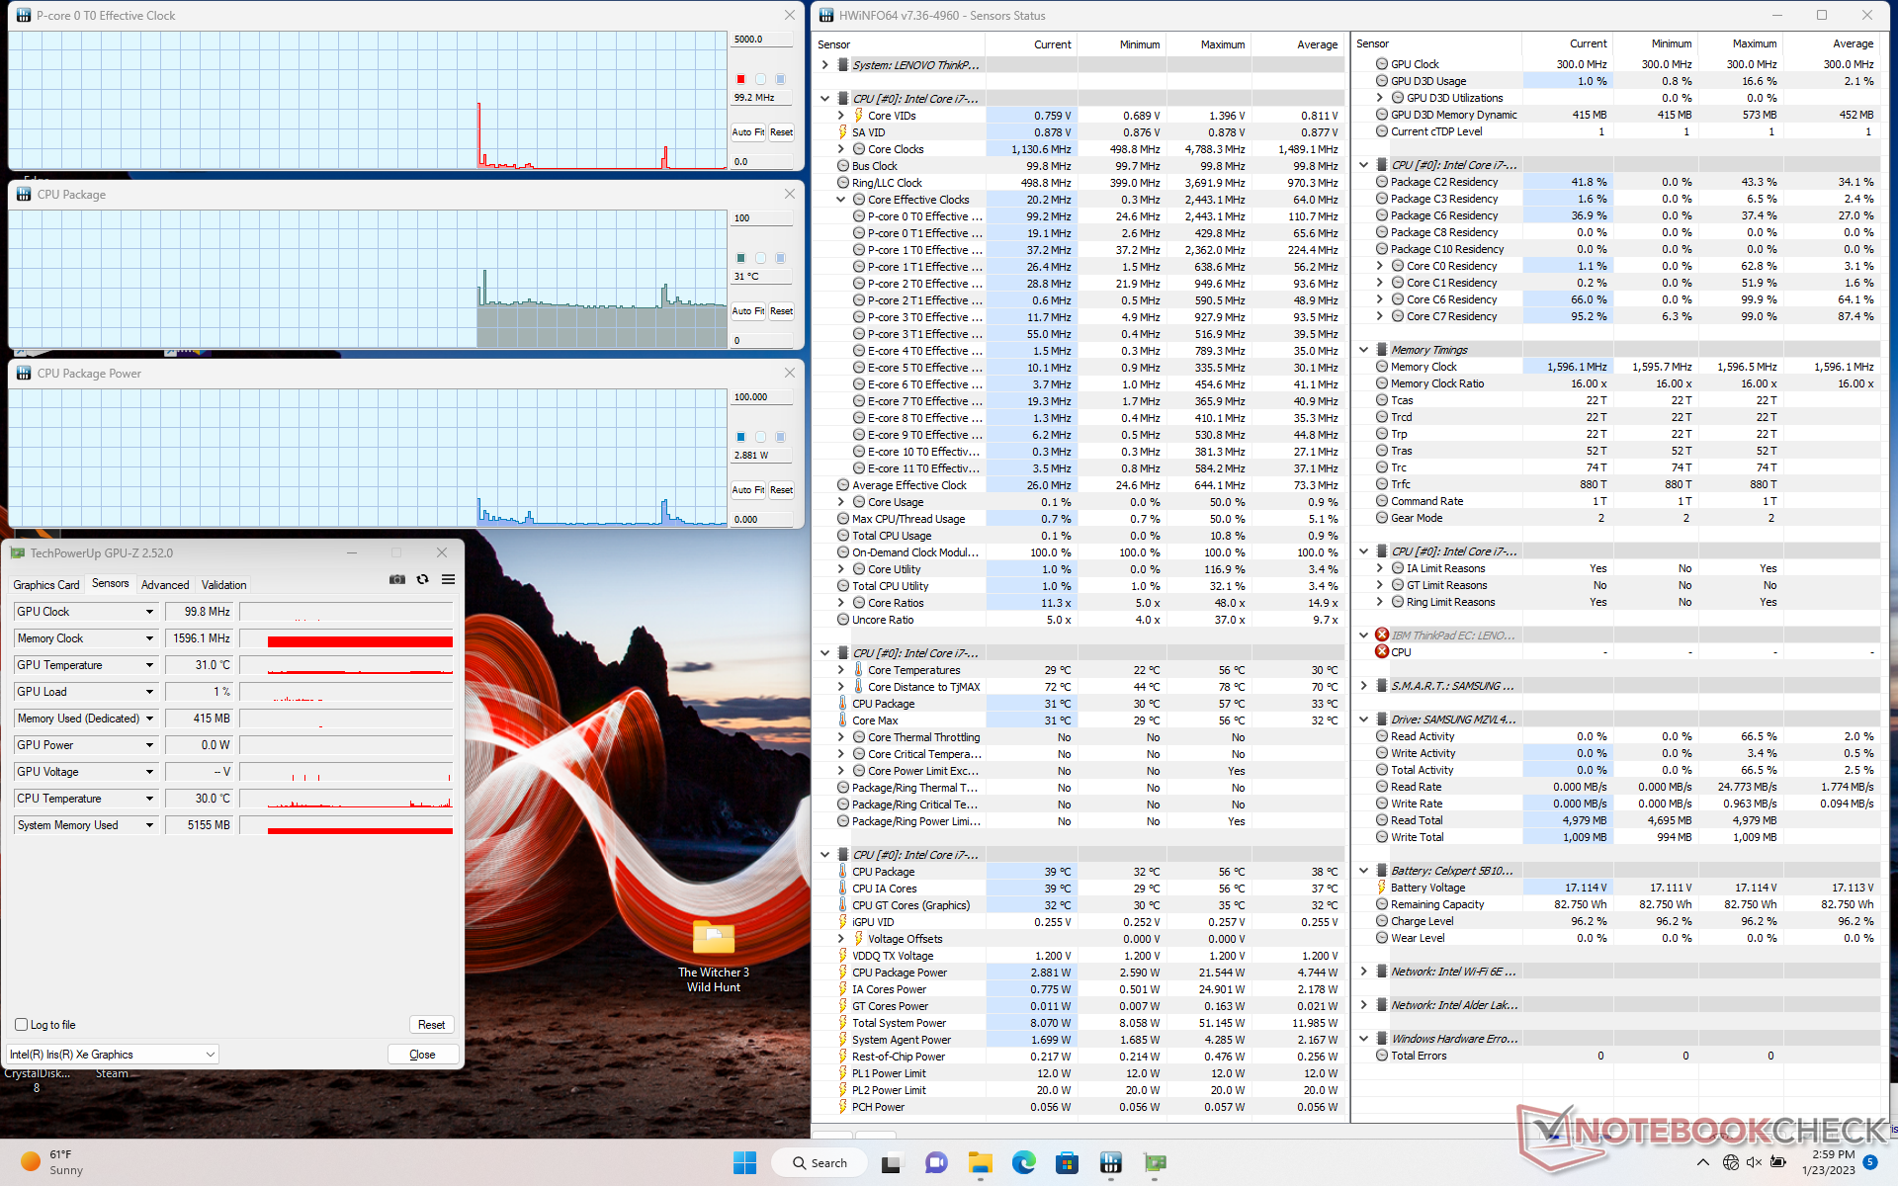This screenshot has height=1186, width=1898.
Task: Expand the System: LENOVO ThinkP... node
Action: coord(824,65)
